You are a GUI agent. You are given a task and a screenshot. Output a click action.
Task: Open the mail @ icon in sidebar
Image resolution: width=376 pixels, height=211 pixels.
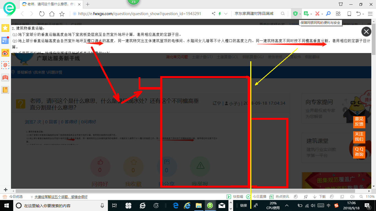tap(5, 65)
